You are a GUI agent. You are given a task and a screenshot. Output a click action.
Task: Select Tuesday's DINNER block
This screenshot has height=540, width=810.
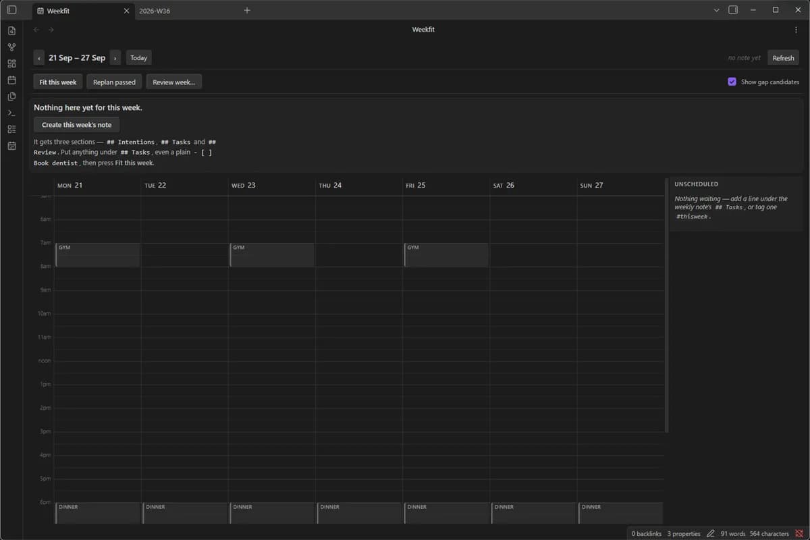[185, 513]
